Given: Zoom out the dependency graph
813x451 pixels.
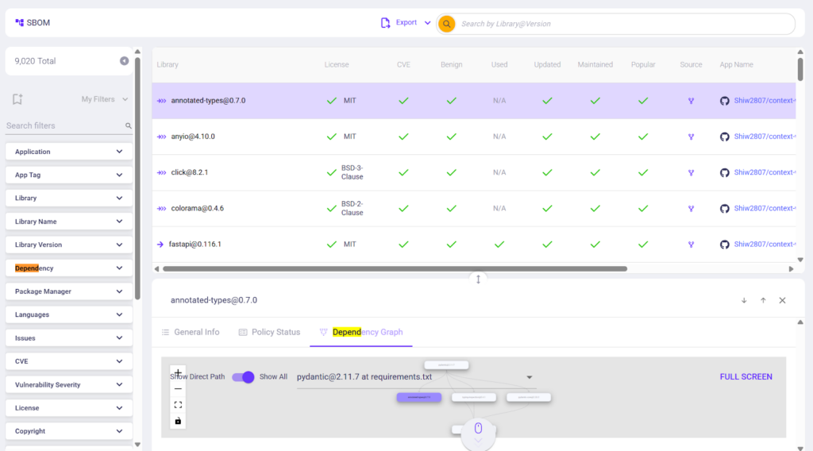Looking at the screenshot, I should tap(178, 389).
